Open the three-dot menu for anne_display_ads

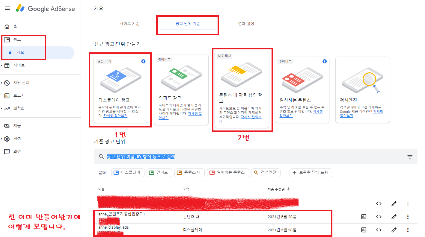(x=408, y=230)
